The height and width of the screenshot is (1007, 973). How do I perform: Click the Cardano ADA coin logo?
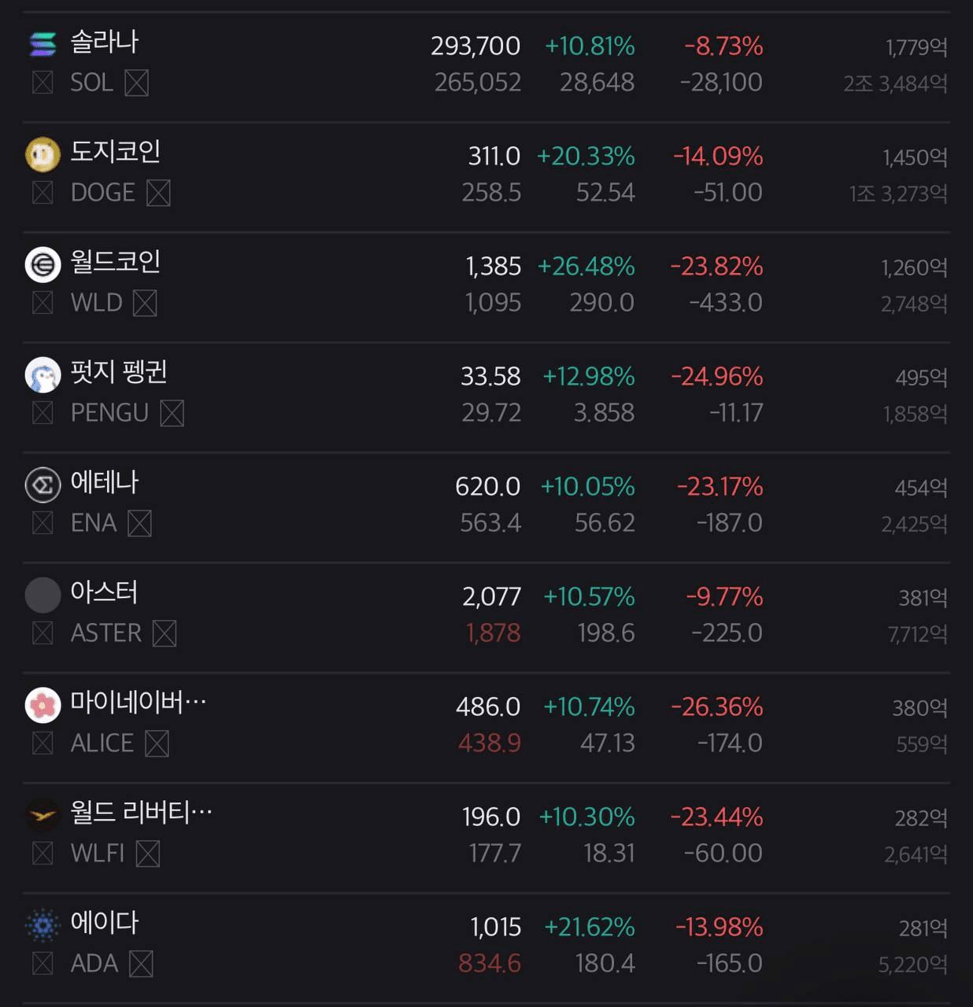click(x=43, y=925)
